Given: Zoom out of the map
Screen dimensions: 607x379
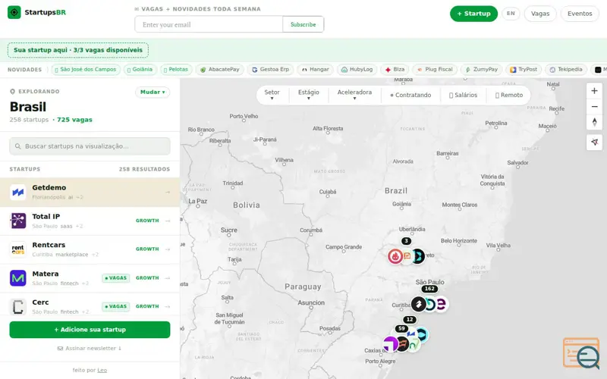Looking at the screenshot, I should click(594, 106).
